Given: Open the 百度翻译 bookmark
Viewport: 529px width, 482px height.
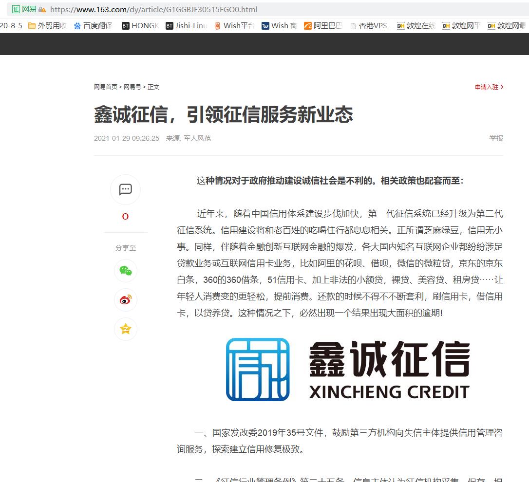Looking at the screenshot, I should tap(94, 26).
